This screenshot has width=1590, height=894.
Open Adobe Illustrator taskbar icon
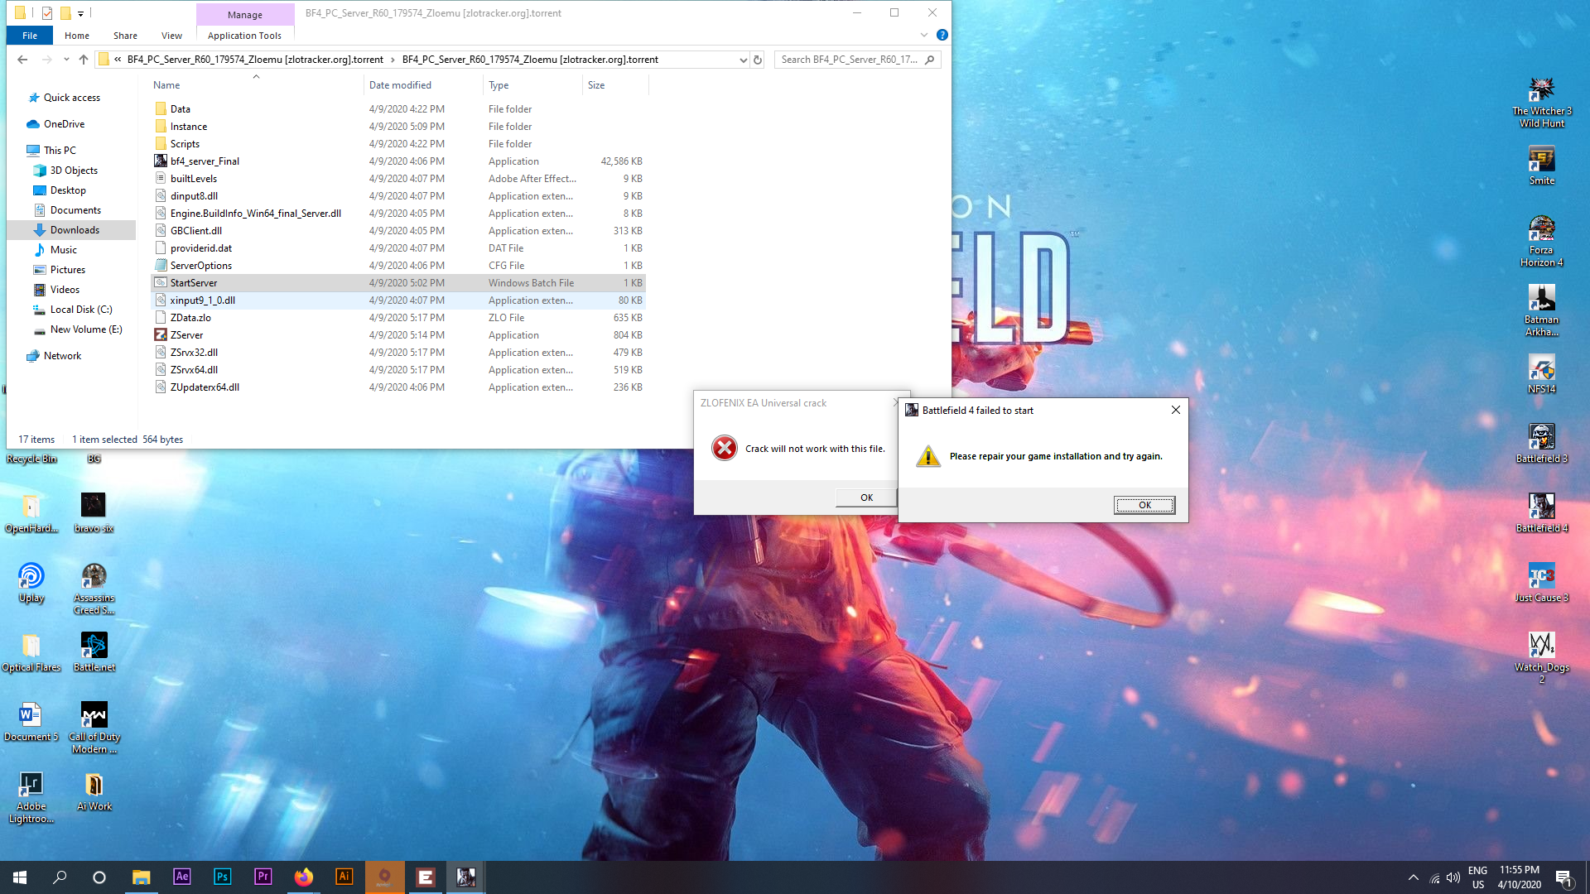(344, 877)
